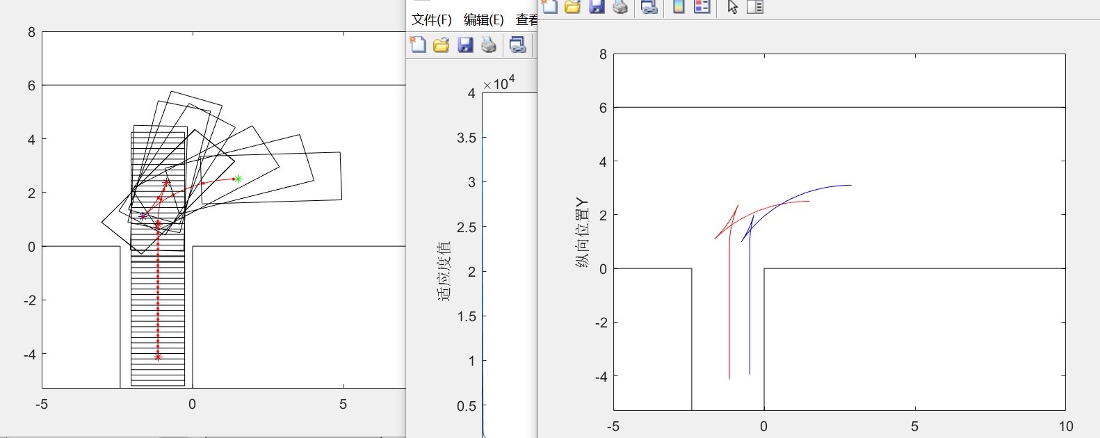Screen dimensions: 1100x438
Task: Select the 纵向位置Y axis label in right figure
Action: pyautogui.click(x=582, y=234)
